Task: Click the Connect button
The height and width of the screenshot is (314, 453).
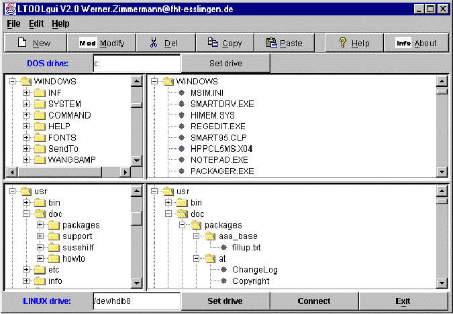Action: tap(313, 301)
